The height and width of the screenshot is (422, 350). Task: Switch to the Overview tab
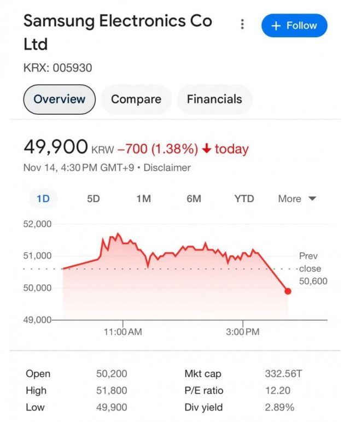[x=60, y=99]
